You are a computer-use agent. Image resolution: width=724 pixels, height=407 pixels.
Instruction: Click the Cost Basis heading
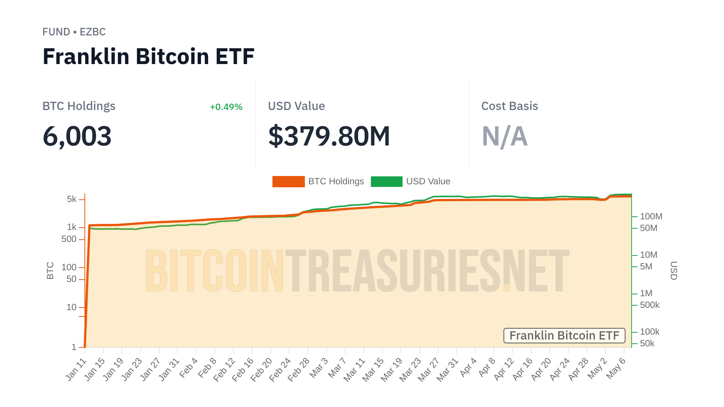point(509,106)
